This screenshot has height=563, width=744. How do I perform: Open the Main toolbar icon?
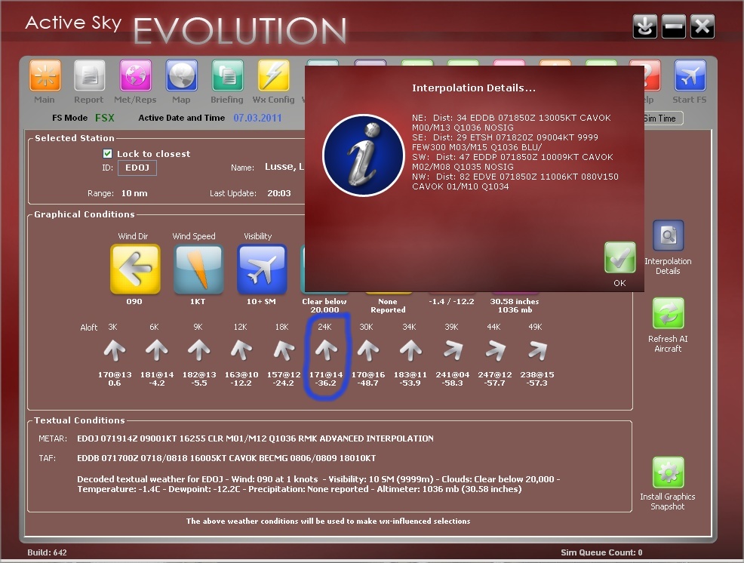45,75
